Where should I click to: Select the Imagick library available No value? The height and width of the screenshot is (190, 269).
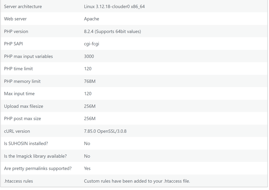(87, 156)
